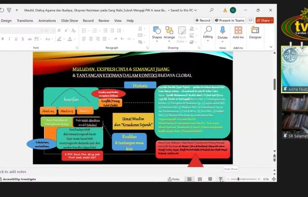This screenshot has height=197, width=308.
Task: Open the Slide Show tab
Action: pos(69,21)
